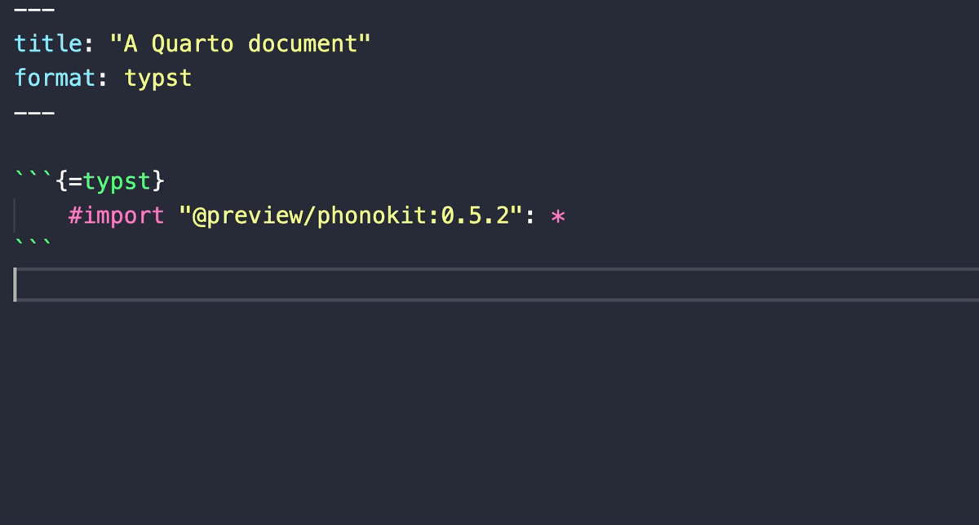
Task: Click the colon after "format"
Action: coord(104,78)
